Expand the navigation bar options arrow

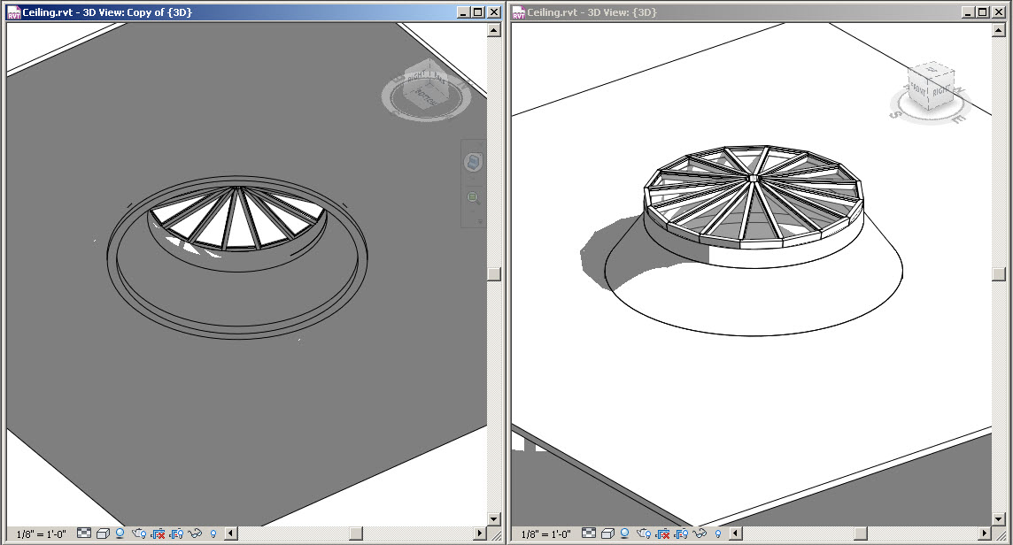[x=479, y=220]
